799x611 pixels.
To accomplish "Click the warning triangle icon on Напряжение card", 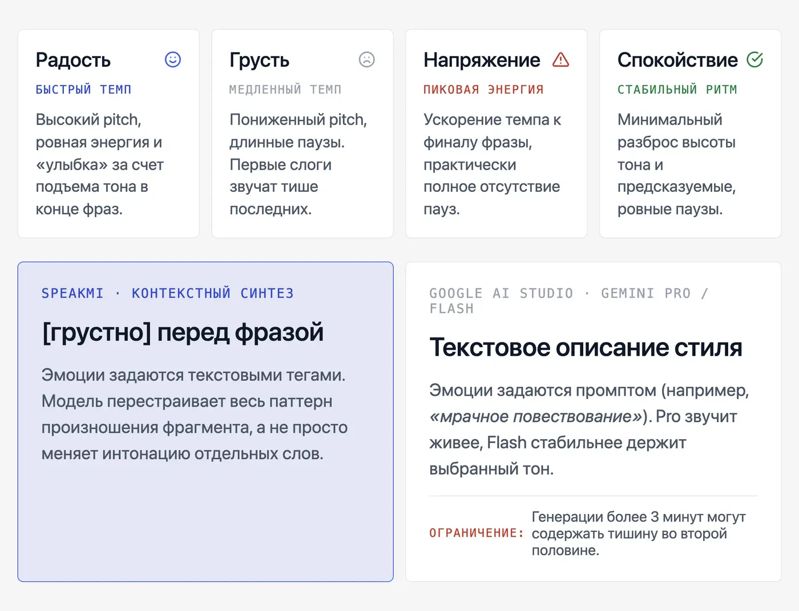I will point(561,59).
